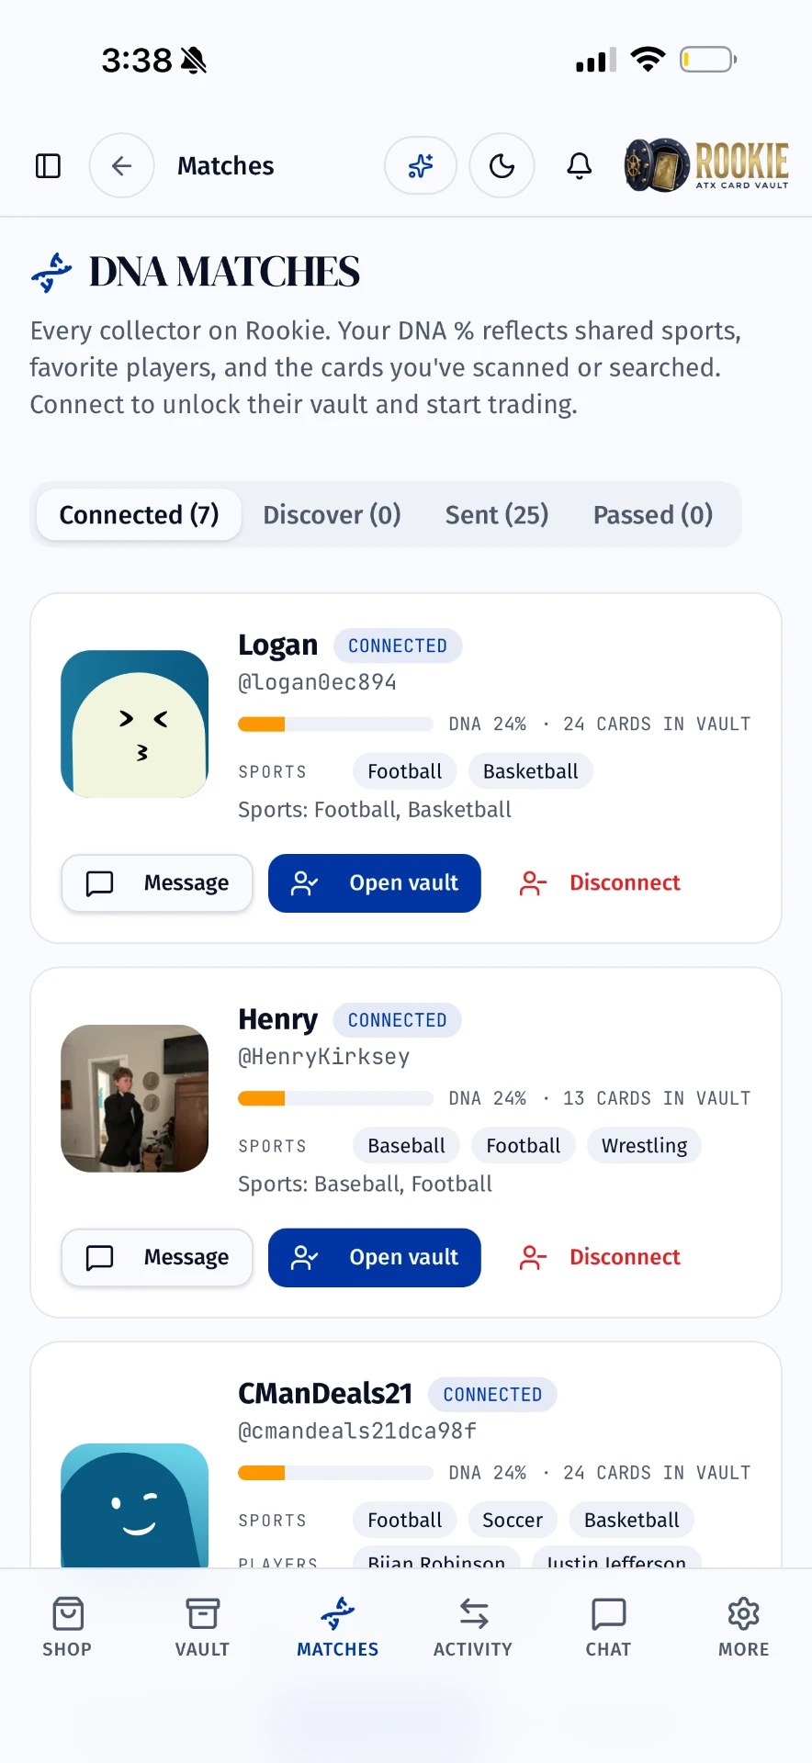Viewport: 812px width, 1763px height.
Task: Switch to the Discover (0) tab
Action: click(x=333, y=514)
